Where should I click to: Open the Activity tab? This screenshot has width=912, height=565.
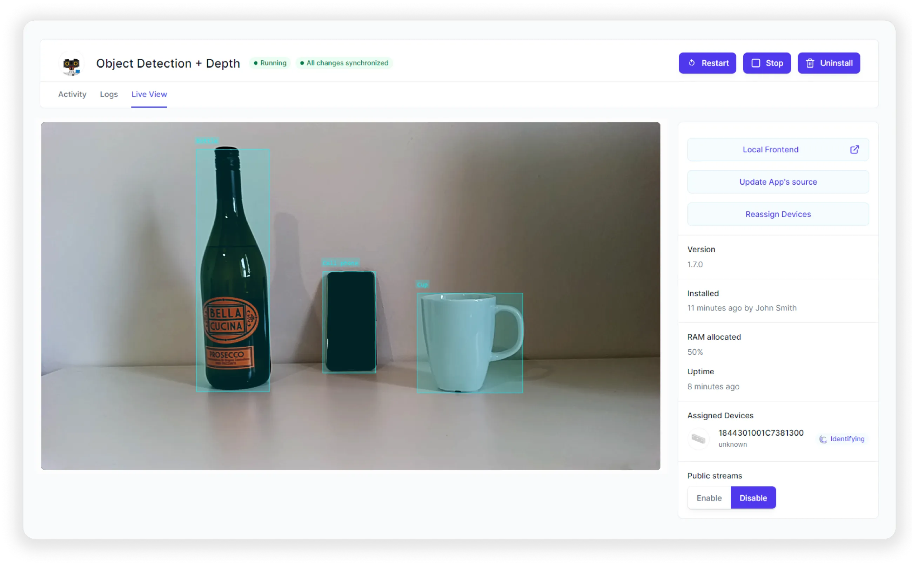pyautogui.click(x=72, y=94)
